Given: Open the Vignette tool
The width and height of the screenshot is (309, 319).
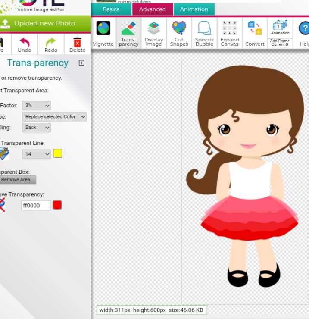Looking at the screenshot, I should click(103, 33).
